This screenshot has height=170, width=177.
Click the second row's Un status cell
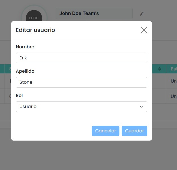point(173,96)
